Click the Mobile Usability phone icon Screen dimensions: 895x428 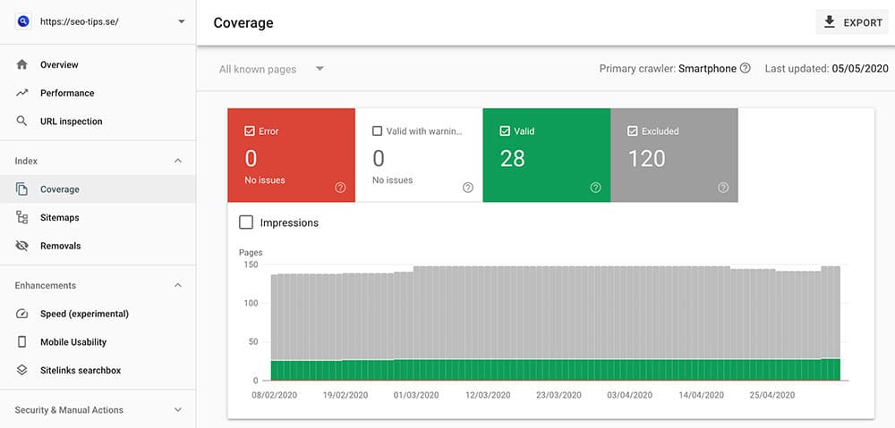pyautogui.click(x=21, y=342)
